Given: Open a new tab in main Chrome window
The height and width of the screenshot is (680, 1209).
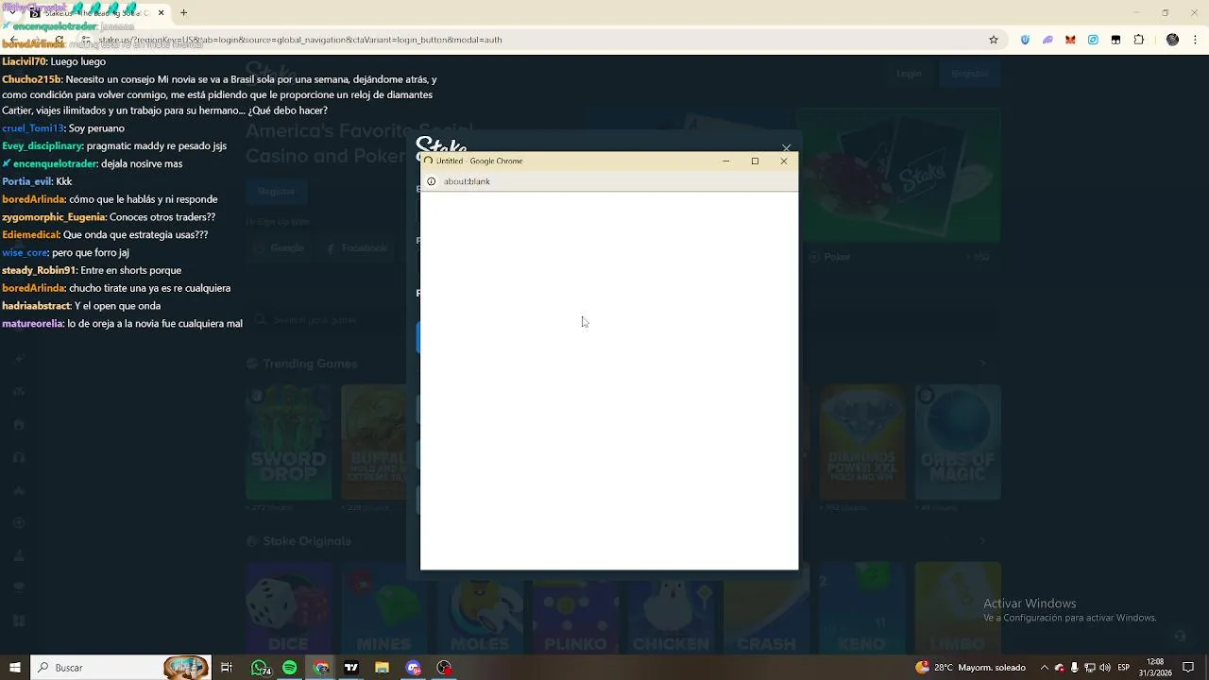Looking at the screenshot, I should 183,13.
